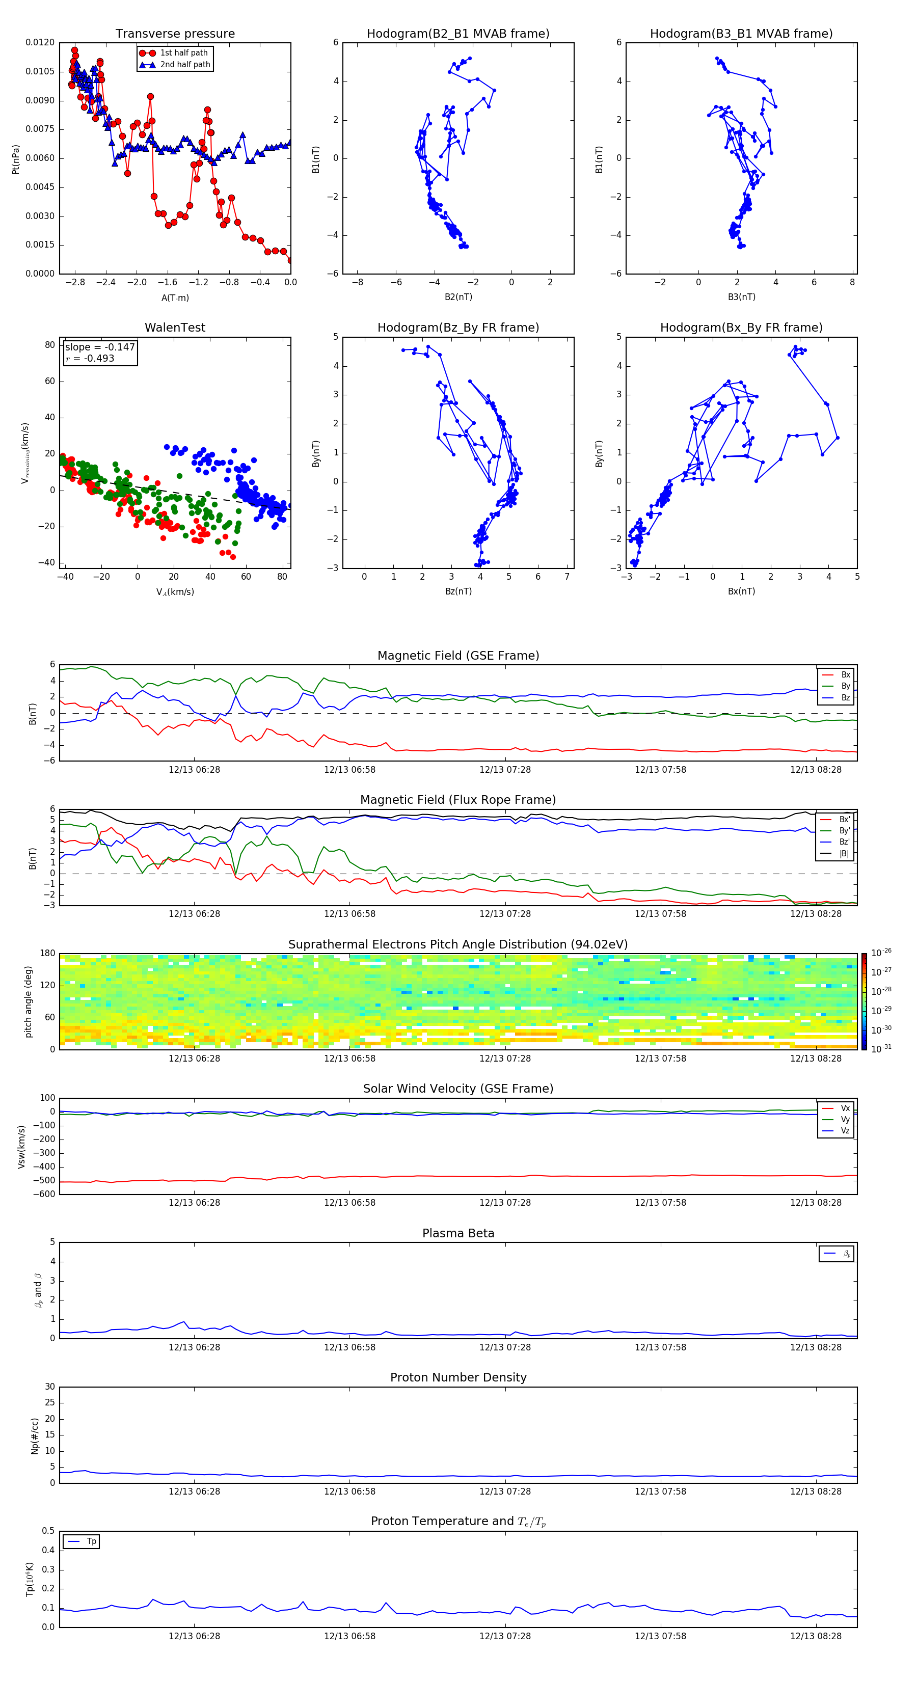Click the '10^-26' colorbar tick label
The width and height of the screenshot is (917, 1681).
tap(881, 953)
